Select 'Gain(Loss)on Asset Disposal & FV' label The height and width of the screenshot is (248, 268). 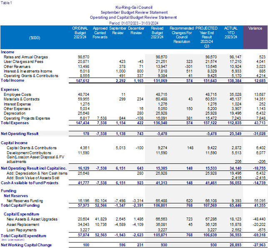coord(35,157)
